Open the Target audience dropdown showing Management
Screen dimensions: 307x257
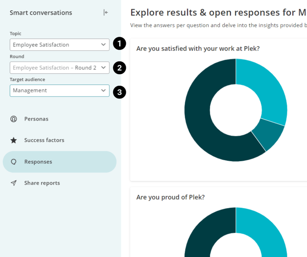[59, 91]
